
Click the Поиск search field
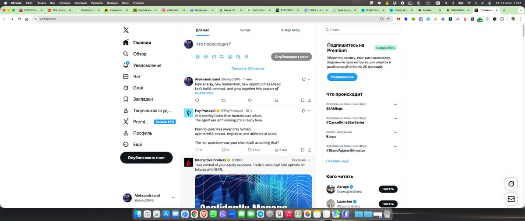(362, 30)
